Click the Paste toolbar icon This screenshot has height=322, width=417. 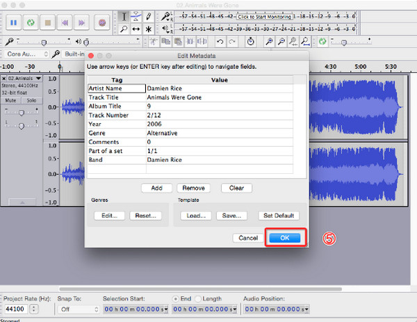pyautogui.click(x=178, y=42)
